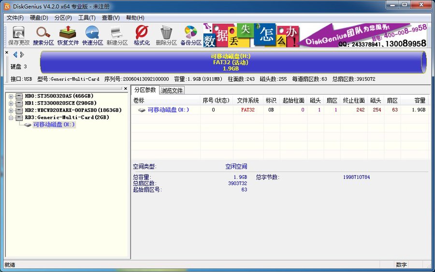Expand the HD1:ST3300820SCE tree node
Screen dimensions: 435x272
11,103
